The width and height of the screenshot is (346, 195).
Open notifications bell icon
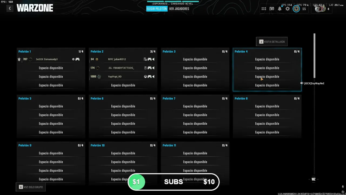coord(280,9)
